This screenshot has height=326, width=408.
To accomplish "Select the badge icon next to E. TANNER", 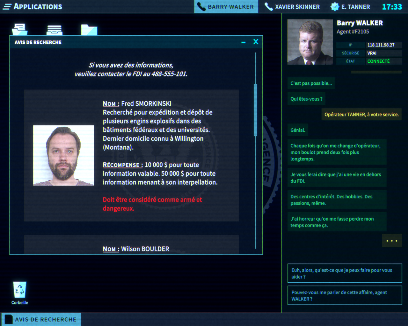I will 335,6.
